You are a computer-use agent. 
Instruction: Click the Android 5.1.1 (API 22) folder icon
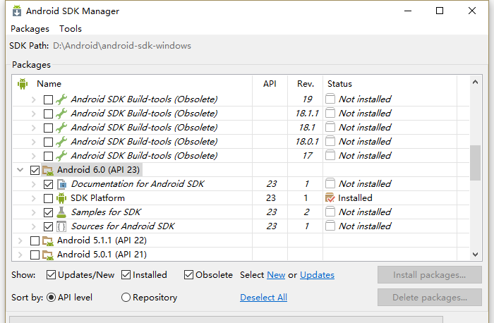(x=48, y=240)
